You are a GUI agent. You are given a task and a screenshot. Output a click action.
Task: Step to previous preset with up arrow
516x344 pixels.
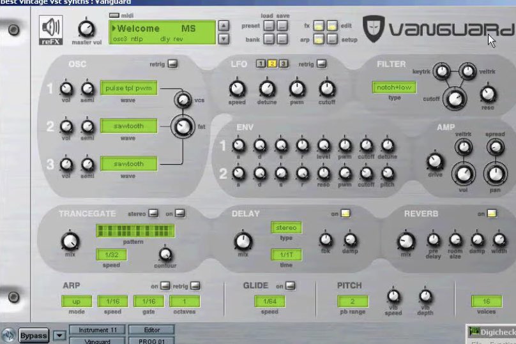224,26
